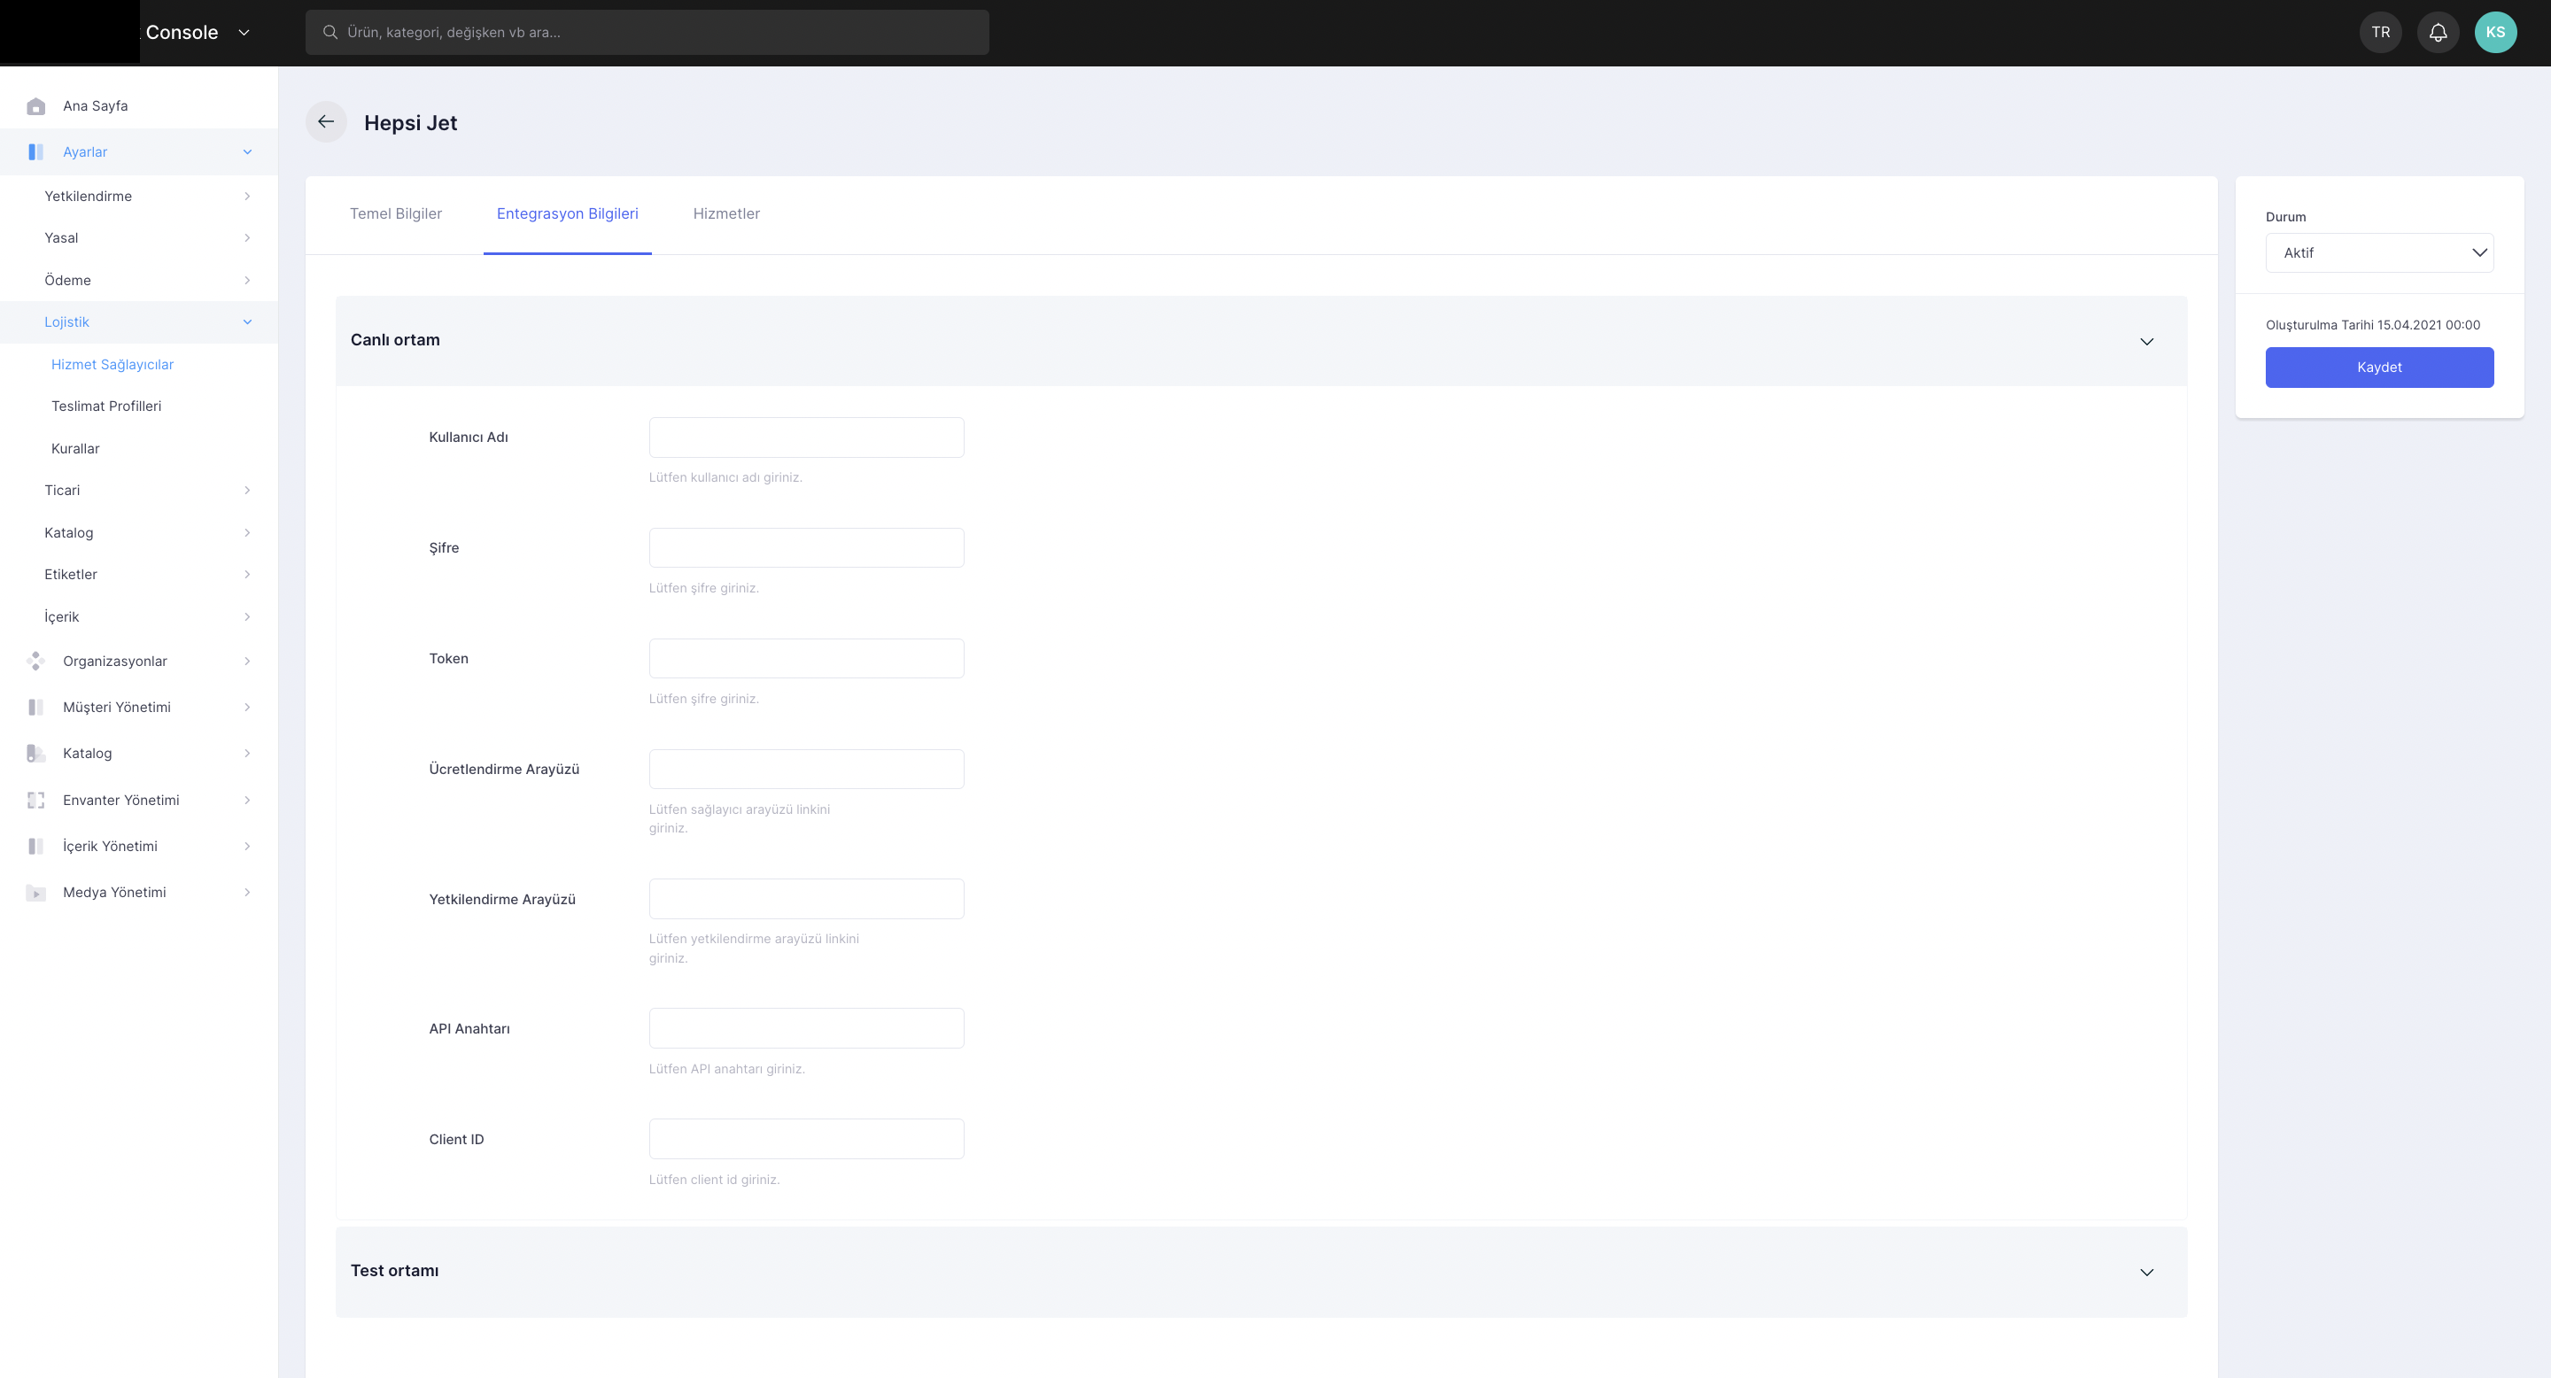The height and width of the screenshot is (1378, 2551).
Task: Switch to the Hizmetler tab
Action: (x=726, y=213)
